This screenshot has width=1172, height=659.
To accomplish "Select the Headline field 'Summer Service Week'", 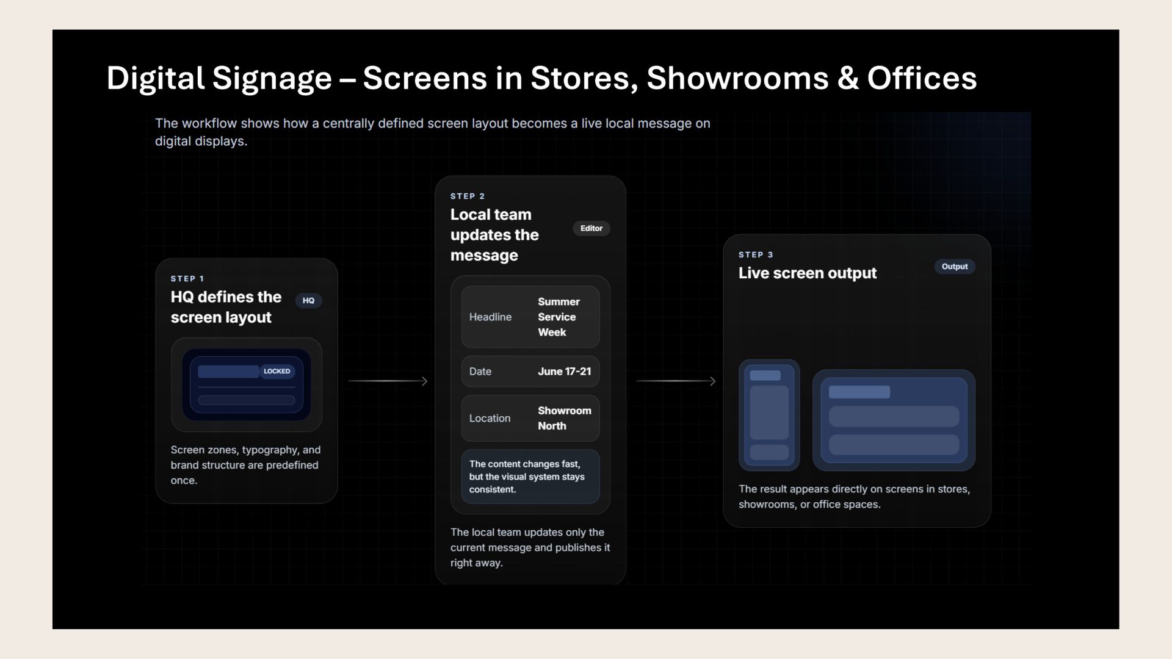I will 530,317.
